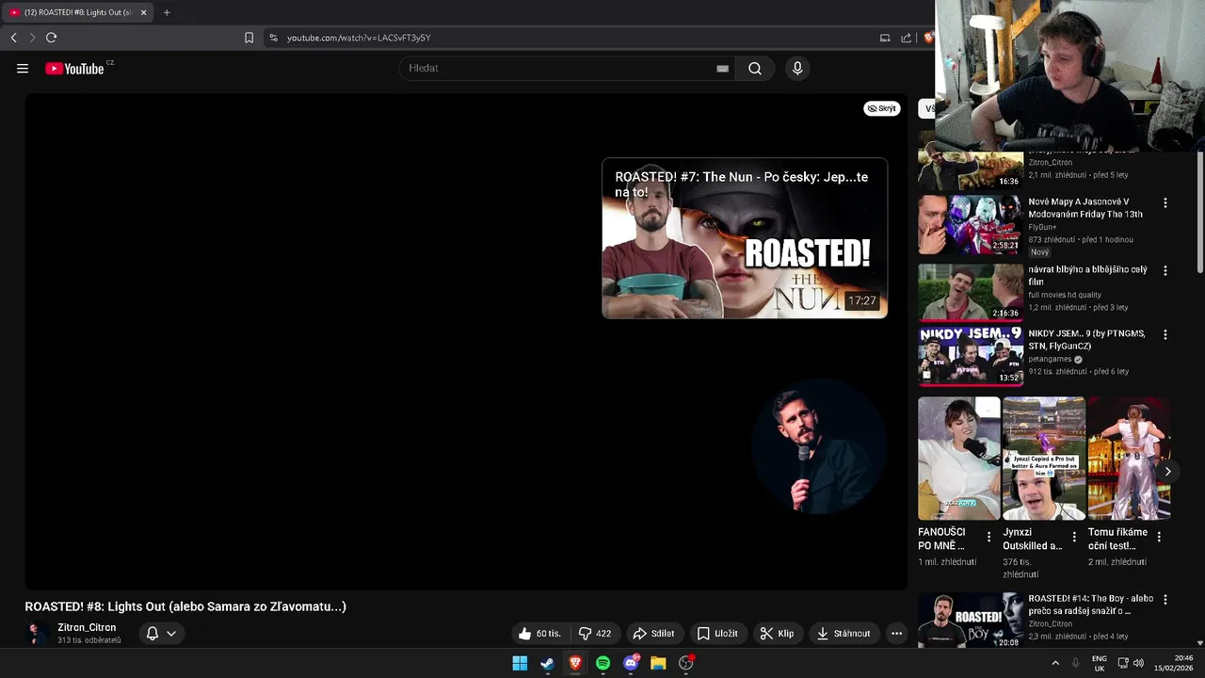Click the cast/media icon in address bar
The image size is (1205, 678).
point(885,38)
